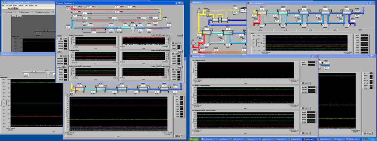
Task: Open File menu in SCCO2_HTX window
Action: pyautogui.click(x=3, y=6)
